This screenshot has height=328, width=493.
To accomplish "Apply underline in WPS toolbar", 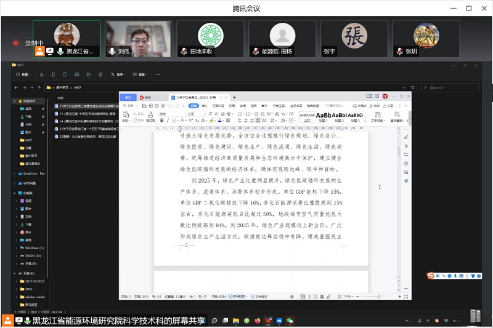I will coord(174,120).
